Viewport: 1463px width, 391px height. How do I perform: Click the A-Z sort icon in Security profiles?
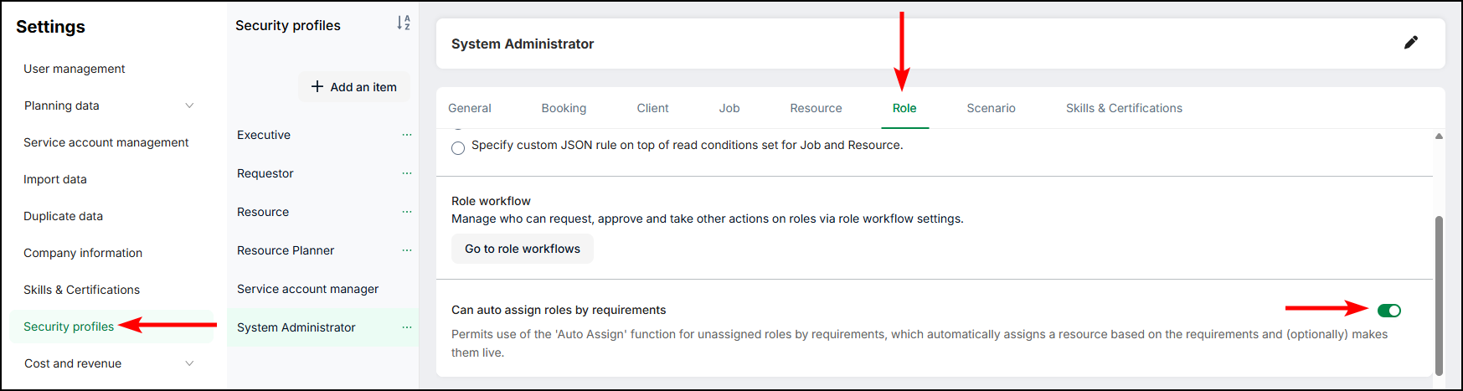(404, 23)
